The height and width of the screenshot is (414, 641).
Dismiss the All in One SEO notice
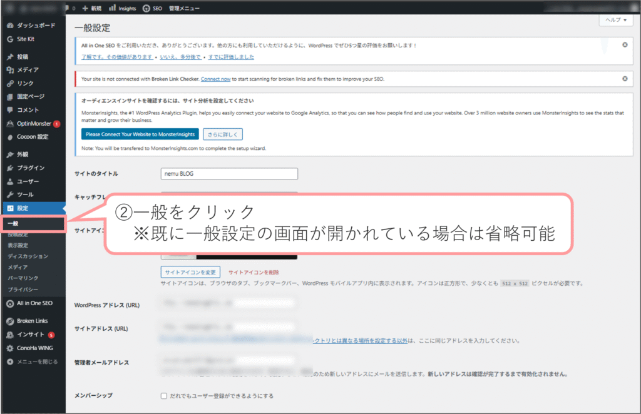624,45
